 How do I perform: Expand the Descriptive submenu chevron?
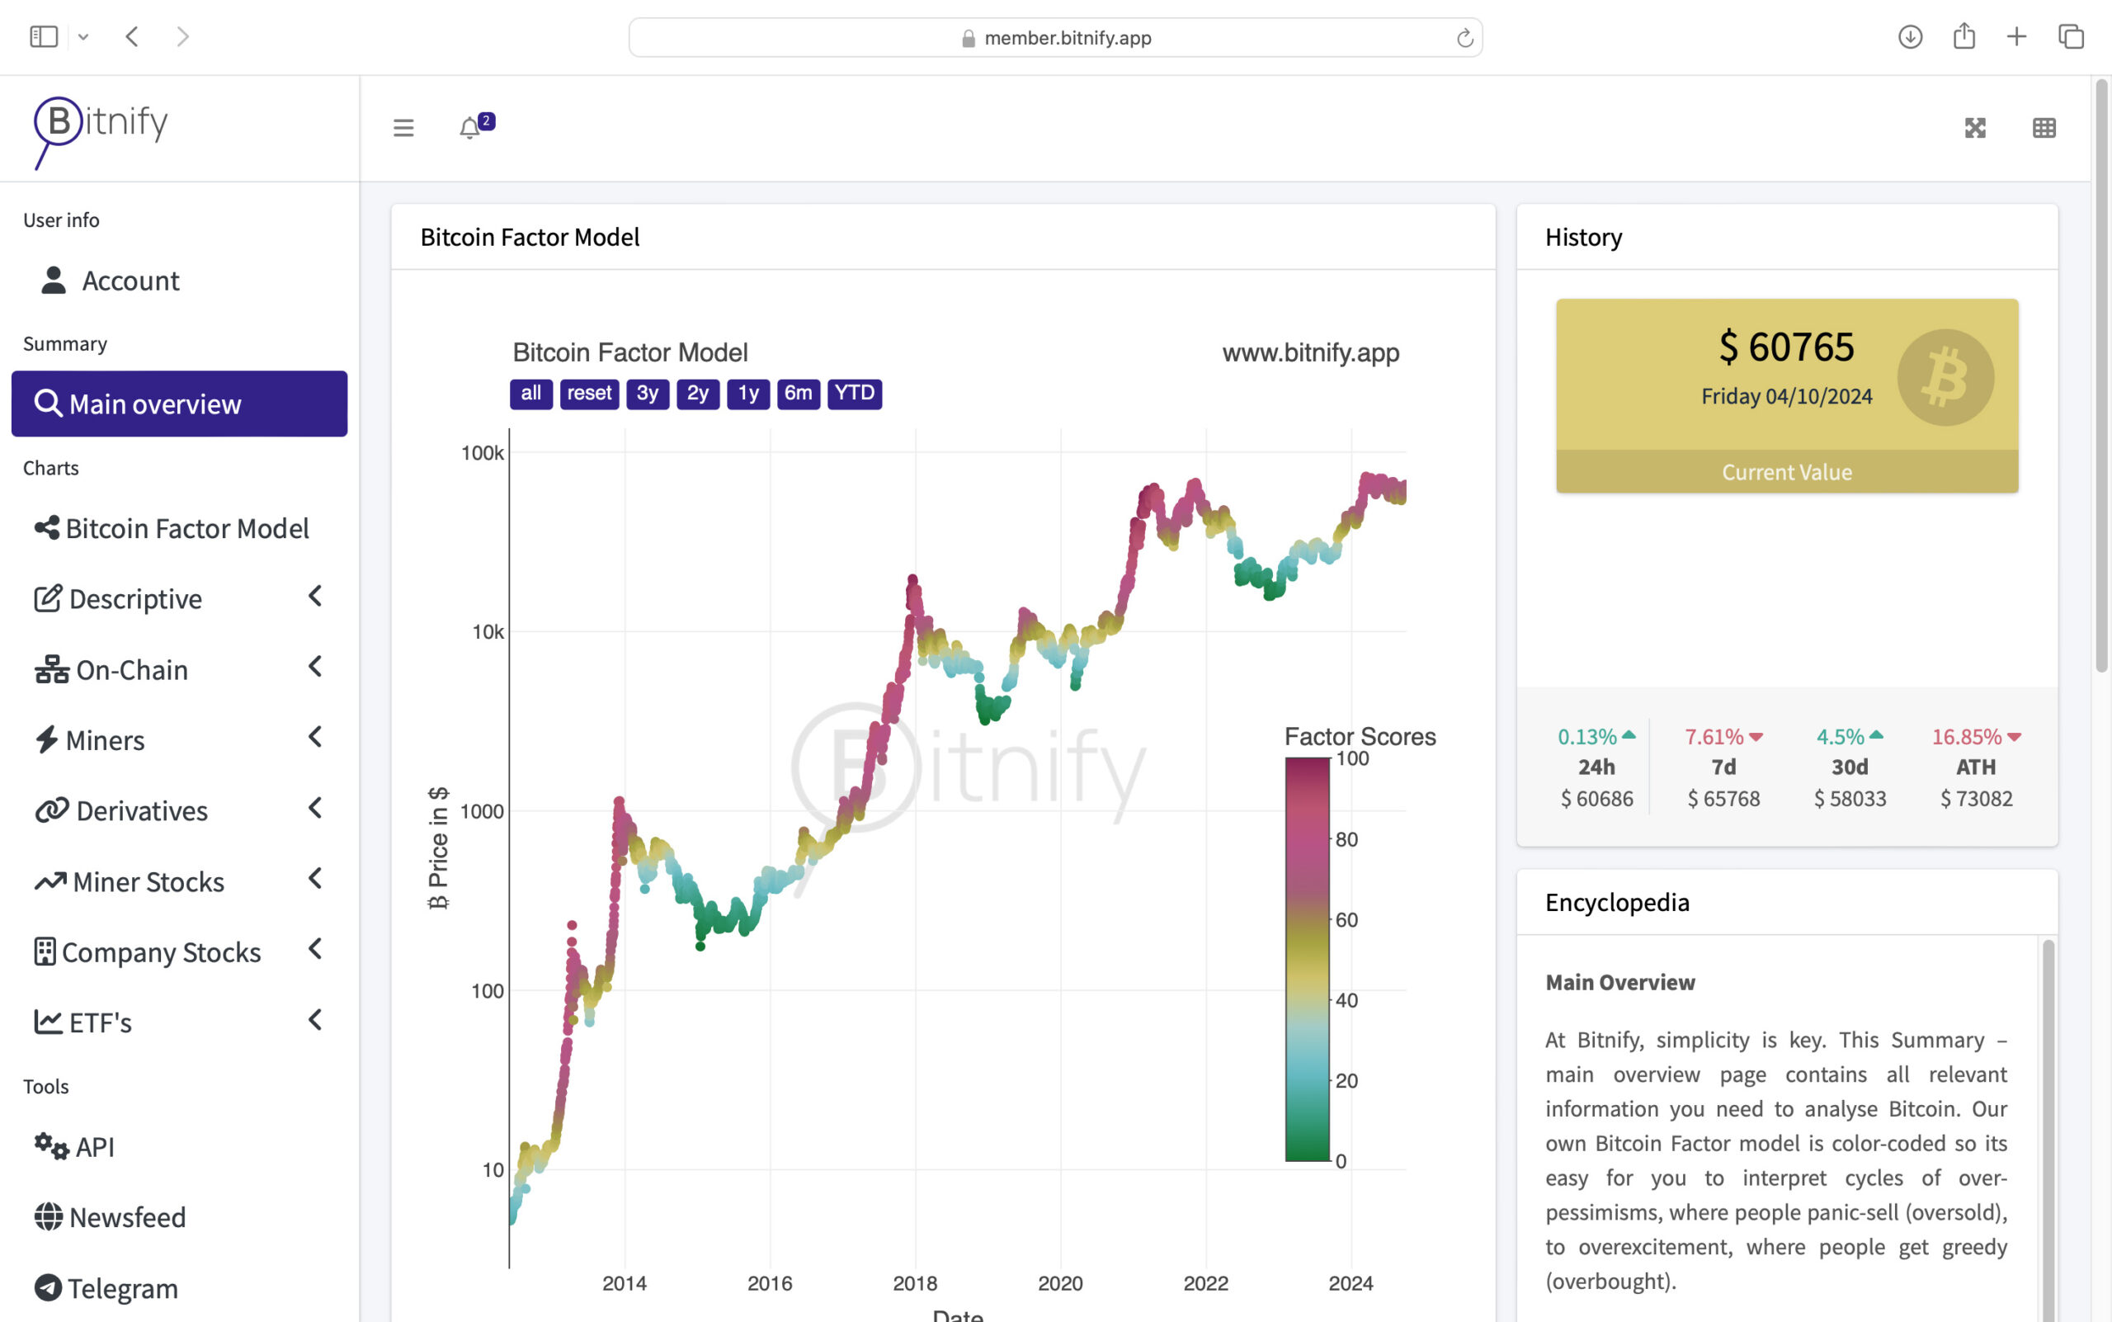click(316, 597)
